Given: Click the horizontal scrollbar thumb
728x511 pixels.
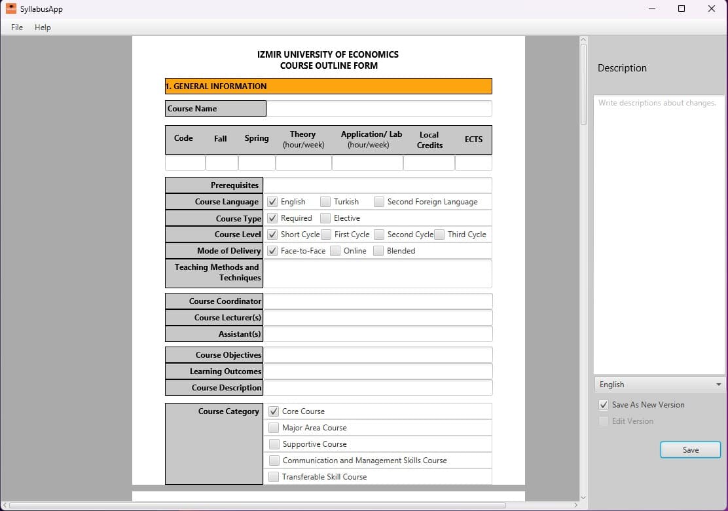Looking at the screenshot, I should click(x=257, y=505).
